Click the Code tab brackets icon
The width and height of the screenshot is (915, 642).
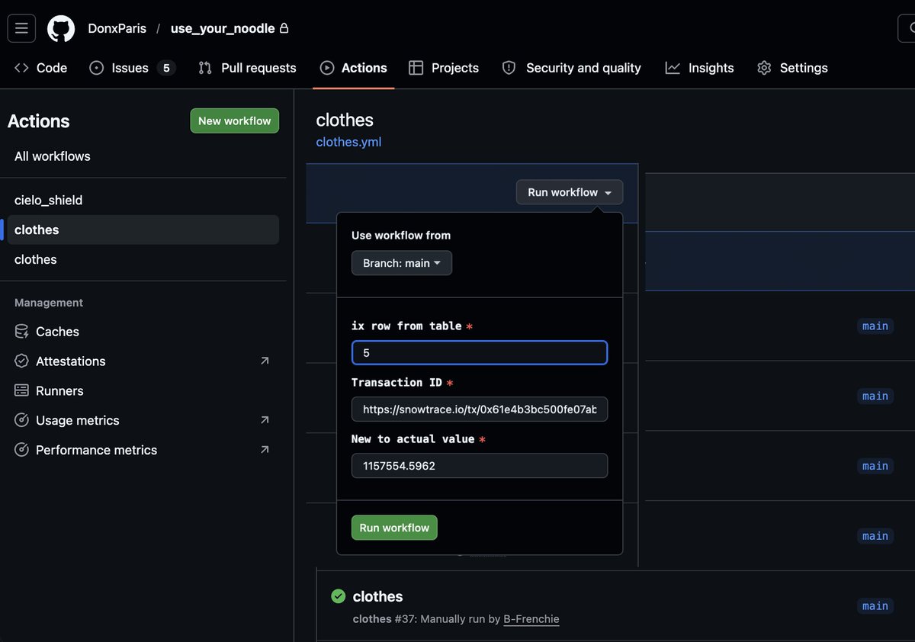(21, 68)
